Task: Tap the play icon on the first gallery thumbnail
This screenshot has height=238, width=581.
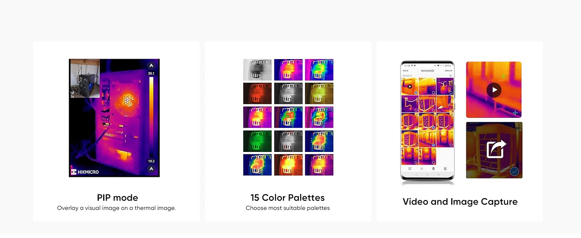Action: 410,86
